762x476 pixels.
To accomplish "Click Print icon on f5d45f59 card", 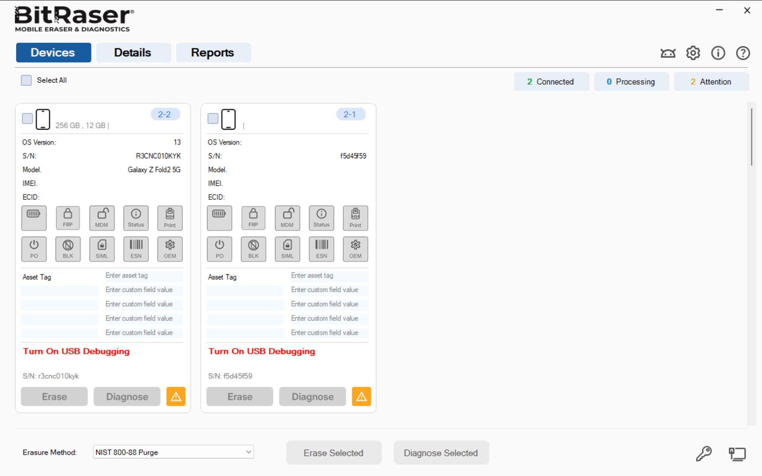I will (356, 218).
